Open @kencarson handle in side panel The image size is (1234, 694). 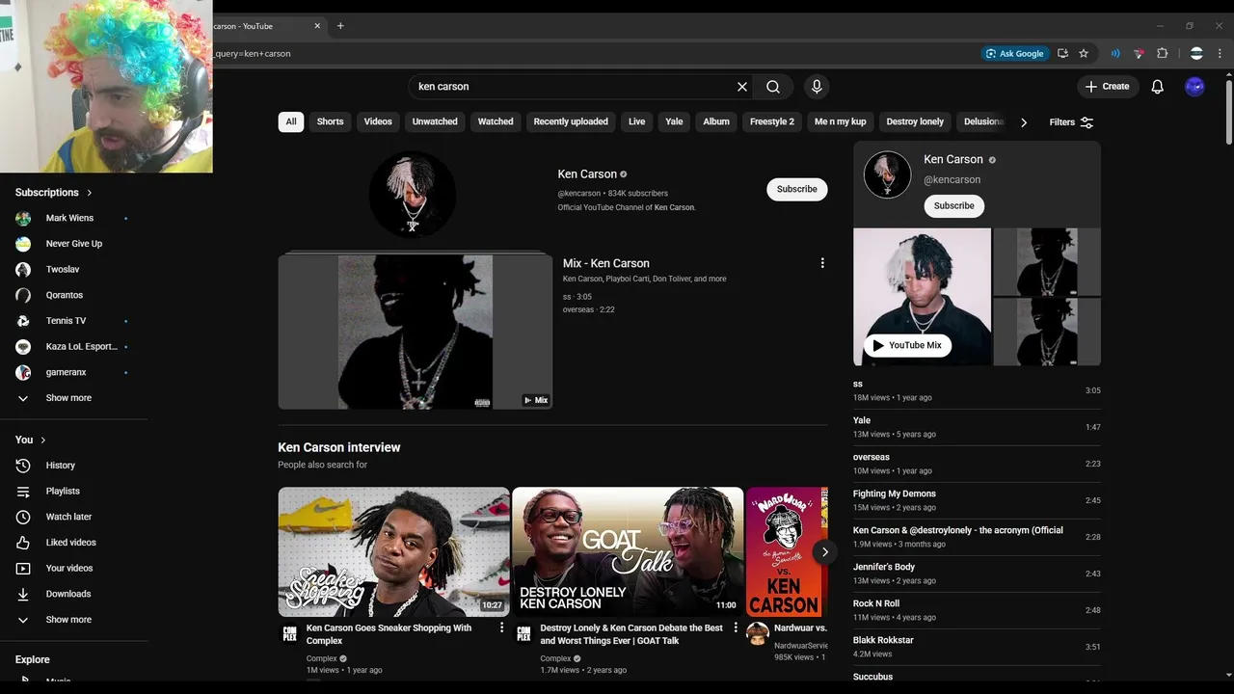pos(952,179)
